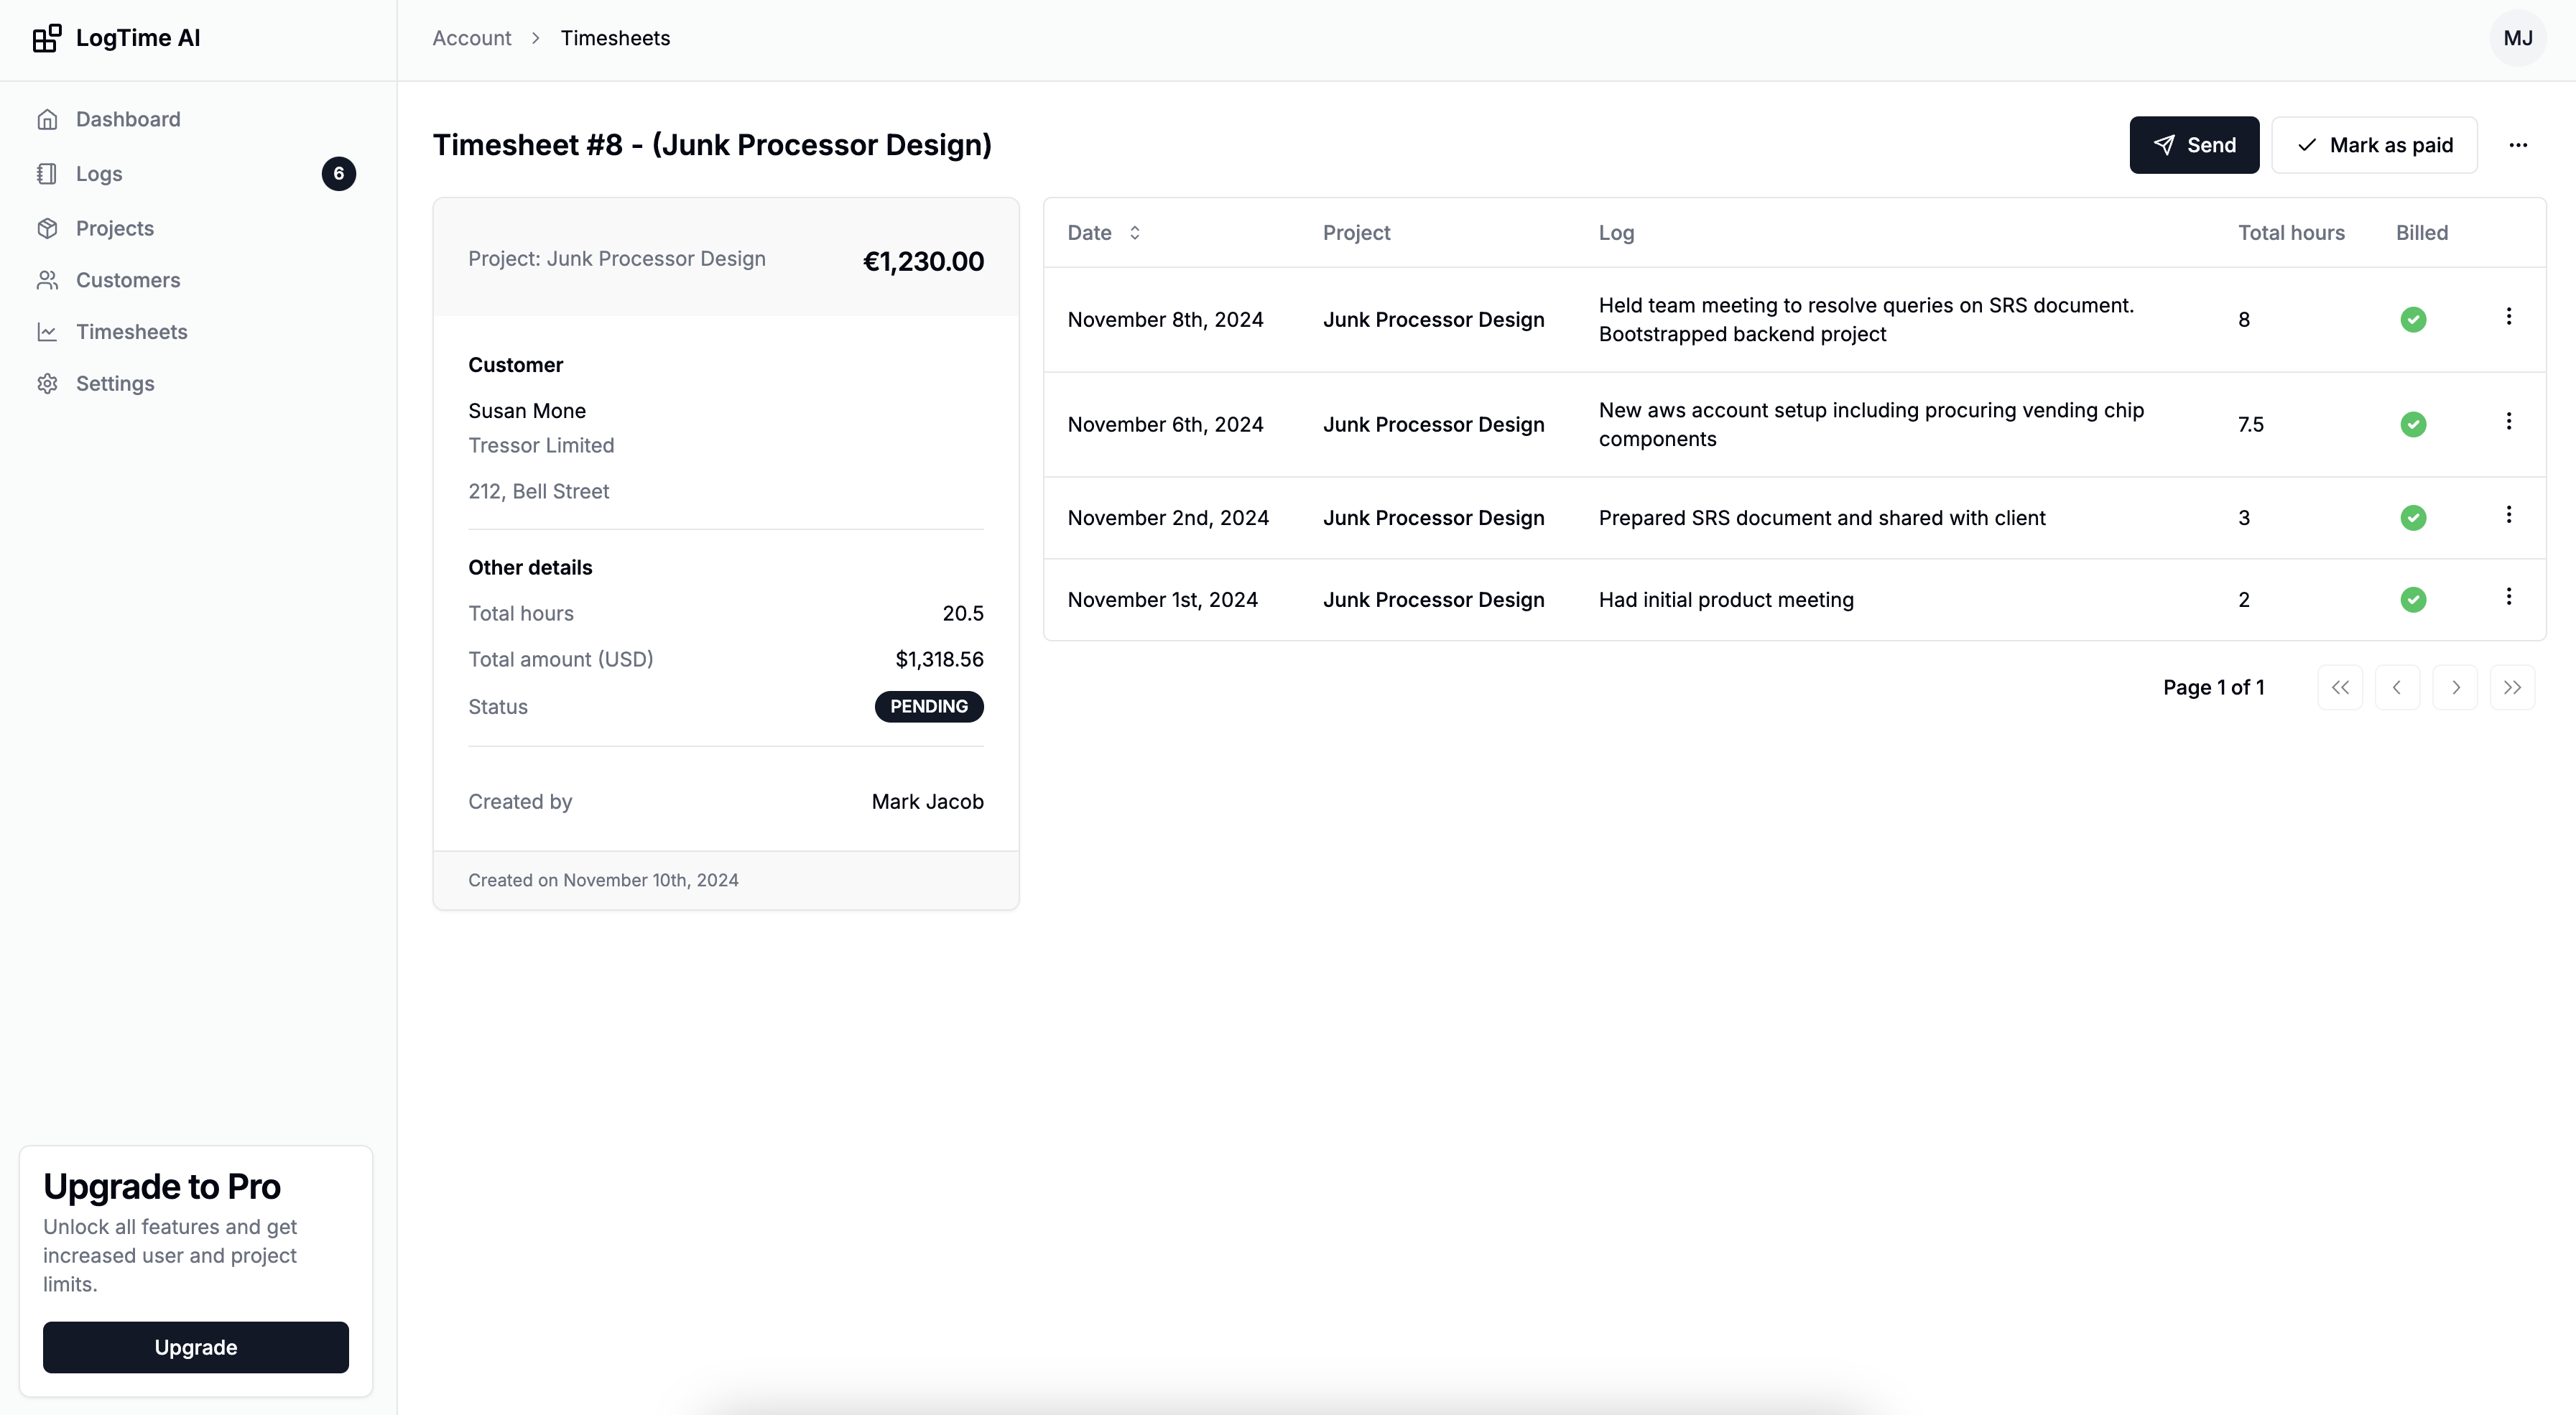Toggle billed check for November 8th log

click(2412, 320)
